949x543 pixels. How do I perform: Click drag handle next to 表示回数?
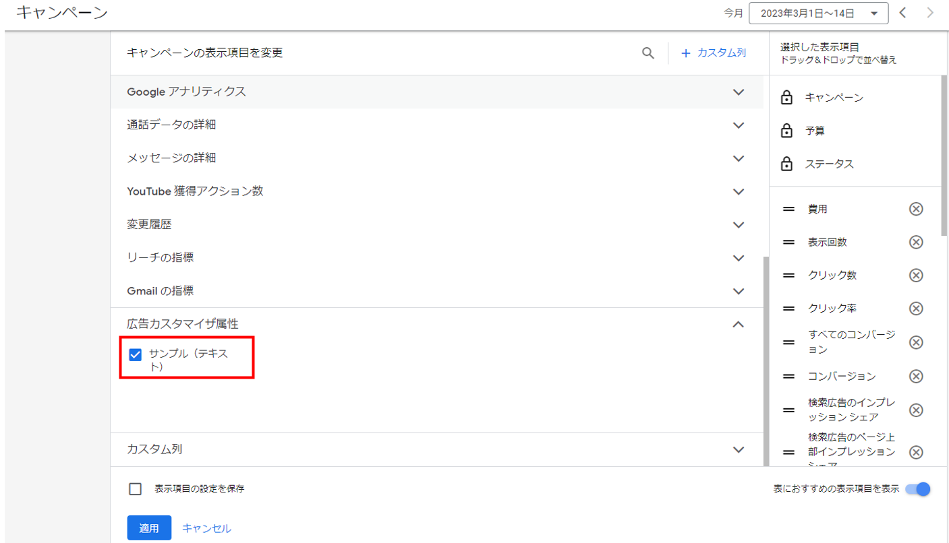pyautogui.click(x=788, y=242)
